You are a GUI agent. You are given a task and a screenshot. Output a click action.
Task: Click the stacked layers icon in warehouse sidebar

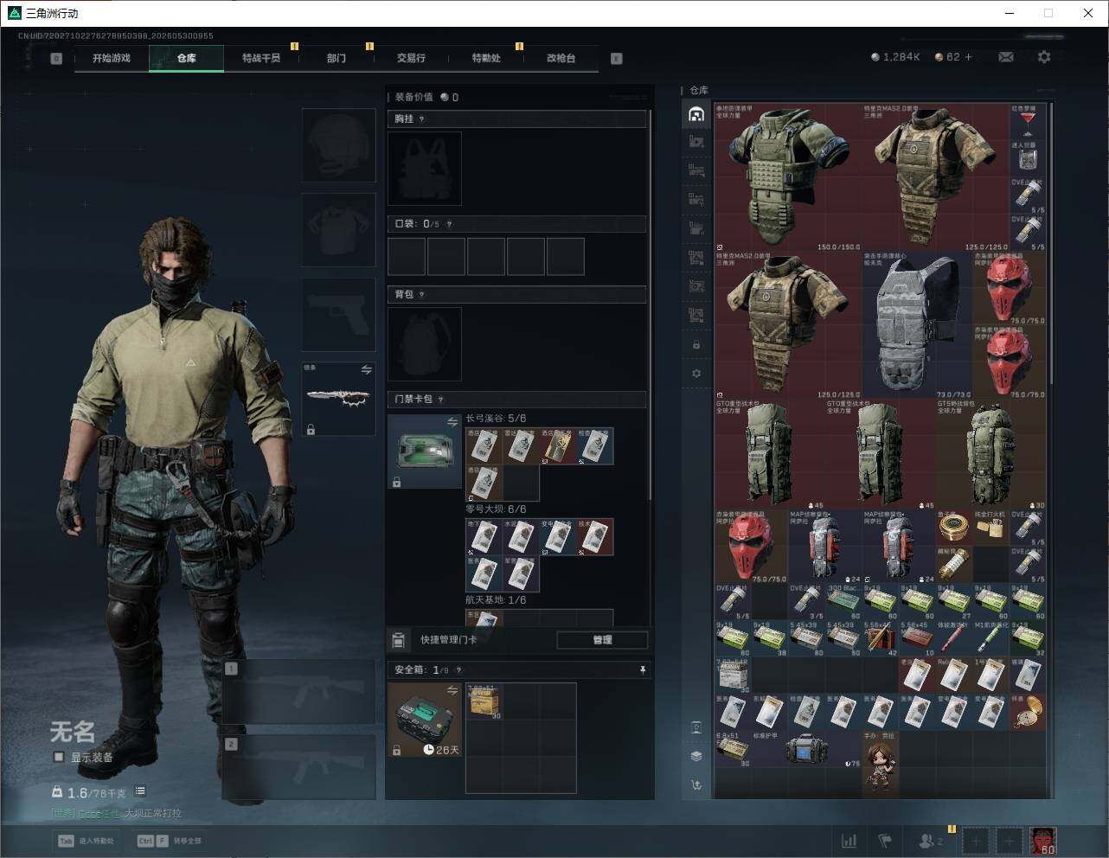point(696,756)
